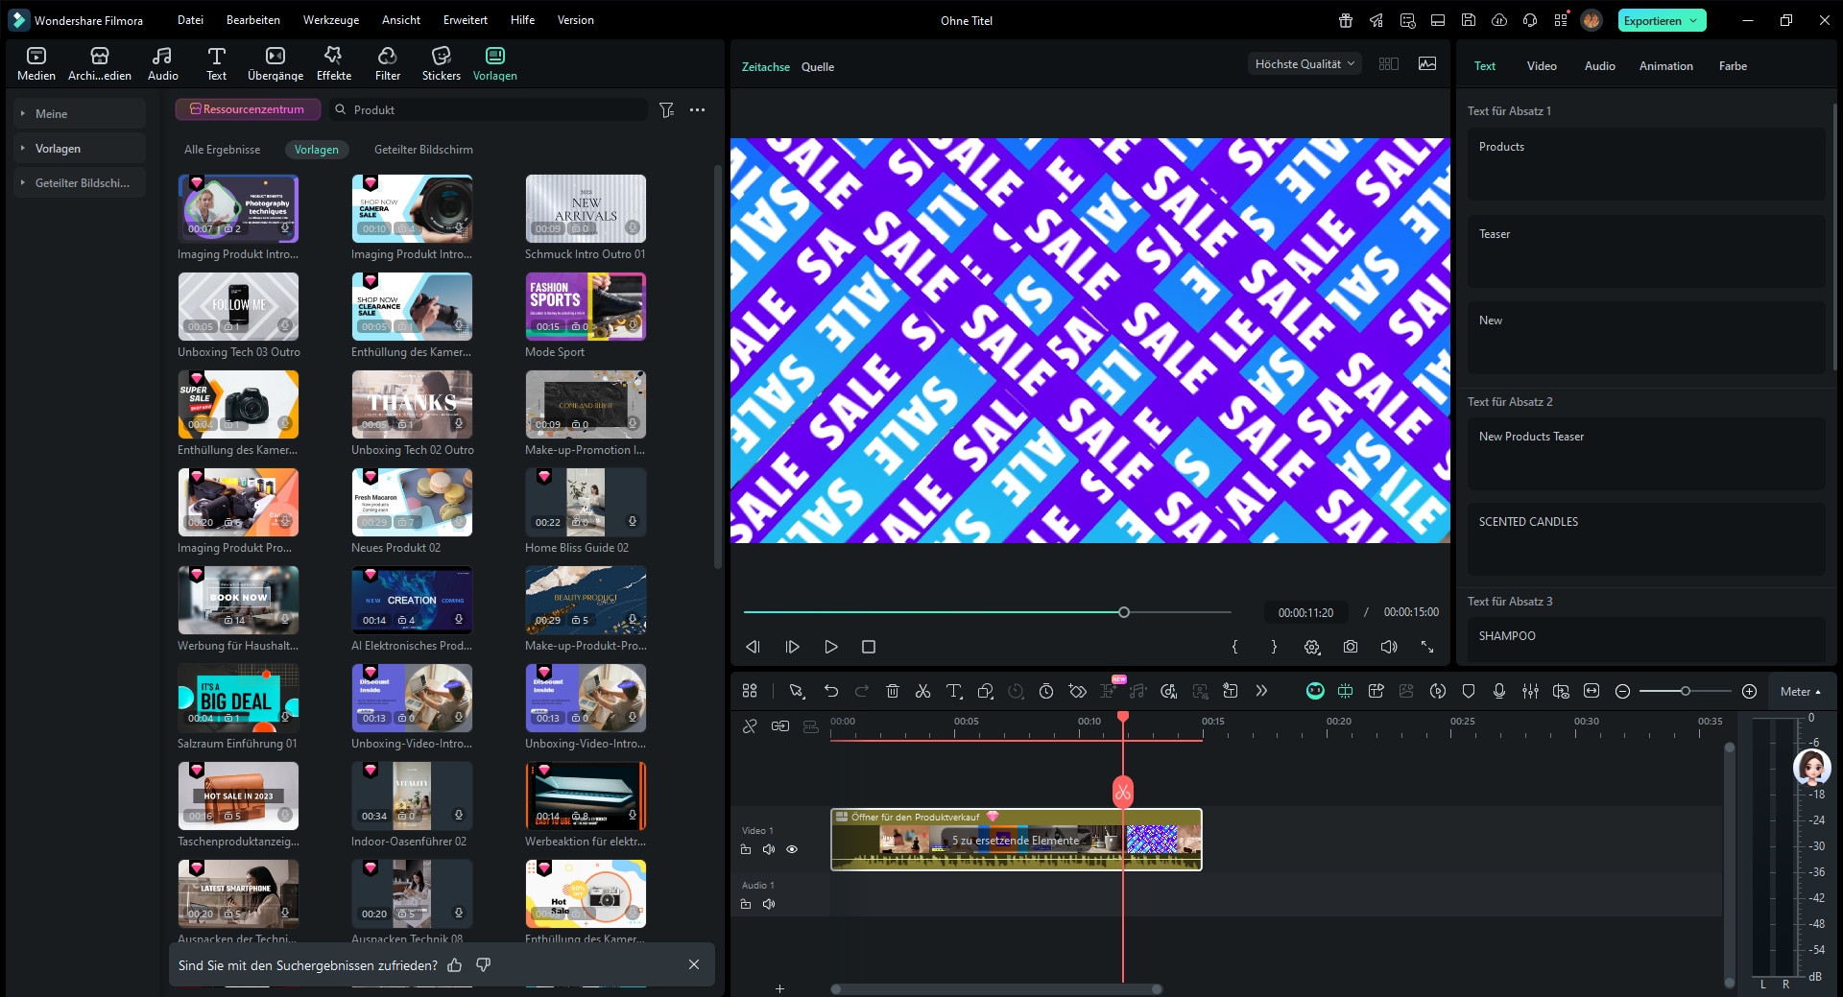Open the Ressourcenzentrum

(248, 109)
